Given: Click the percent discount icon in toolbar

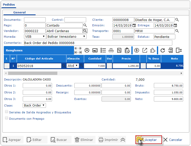Looking at the screenshot, I should pyautogui.click(x=119, y=50).
